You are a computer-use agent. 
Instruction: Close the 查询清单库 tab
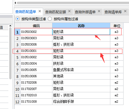click(x=125, y=11)
